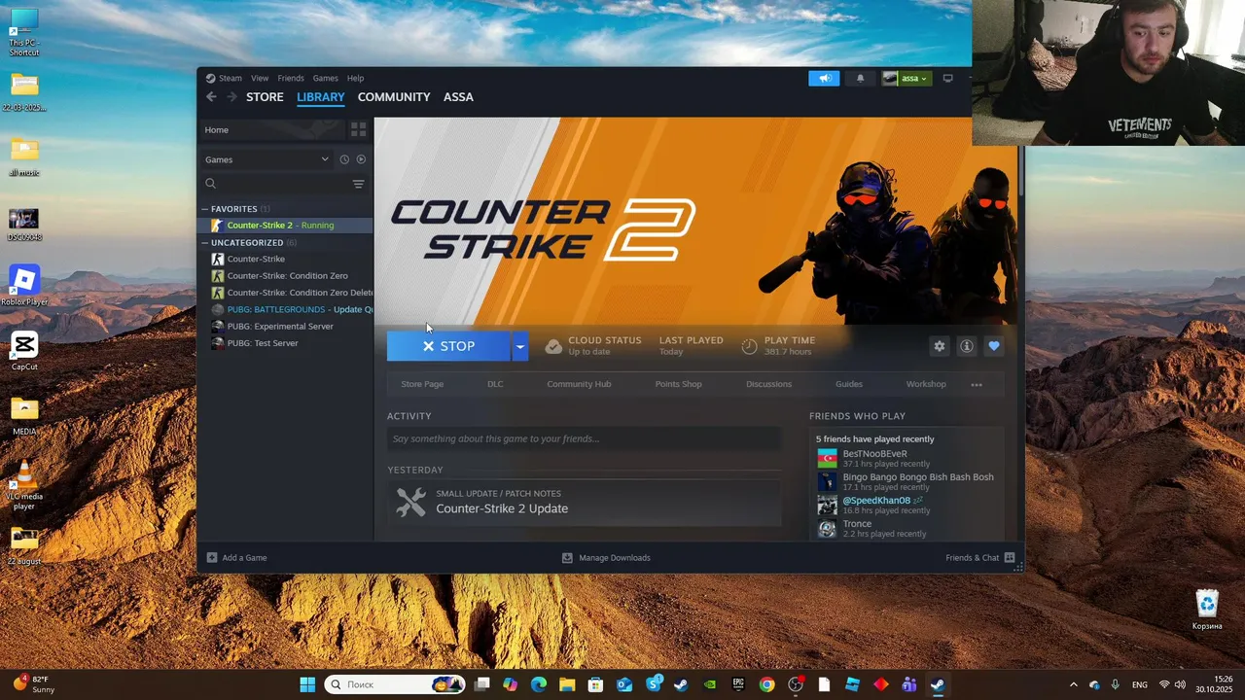1245x700 pixels.
Task: Toggle favorite heart icon for Counter-Strike 2
Action: pyautogui.click(x=994, y=346)
